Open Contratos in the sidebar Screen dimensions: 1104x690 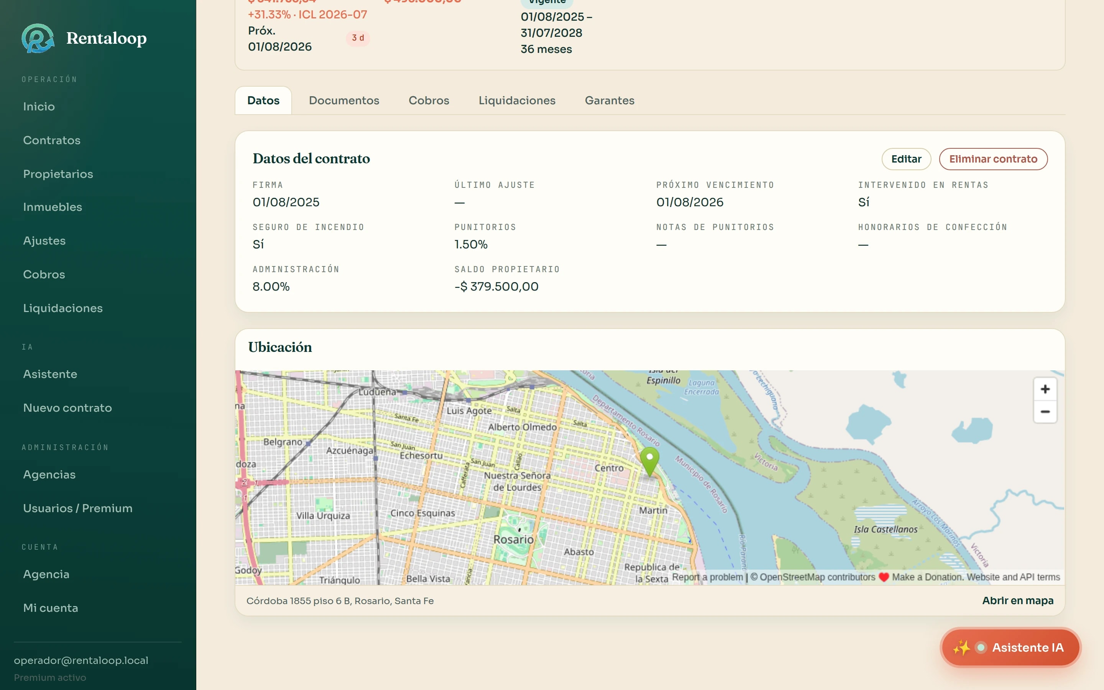click(x=51, y=140)
